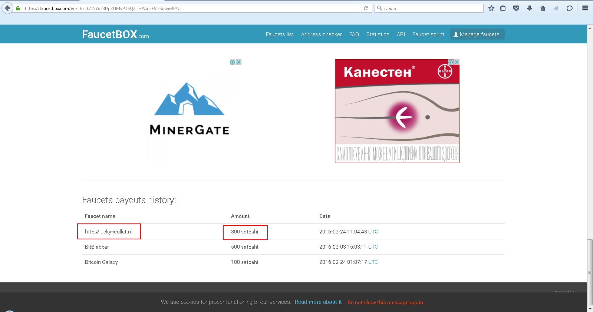Open the bookmarks list icon
The width and height of the screenshot is (593, 312).
[503, 8]
